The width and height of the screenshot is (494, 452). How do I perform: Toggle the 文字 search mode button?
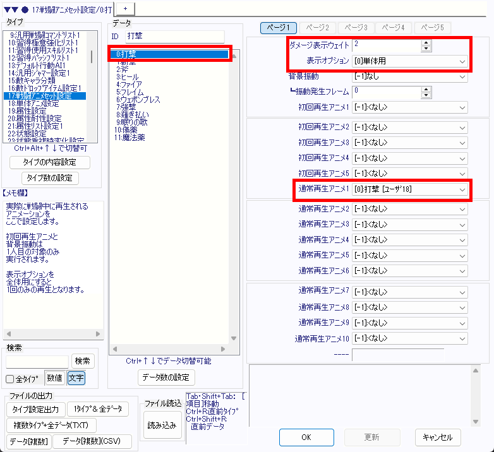76,378
